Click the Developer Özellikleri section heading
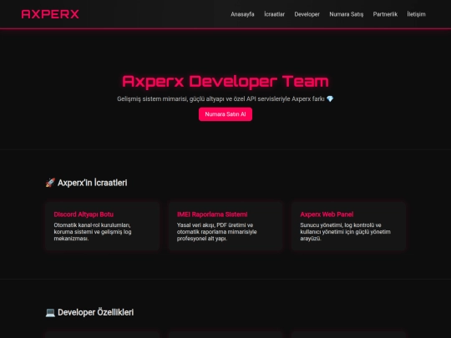Viewport: 451px width, 338px height. [x=96, y=312]
